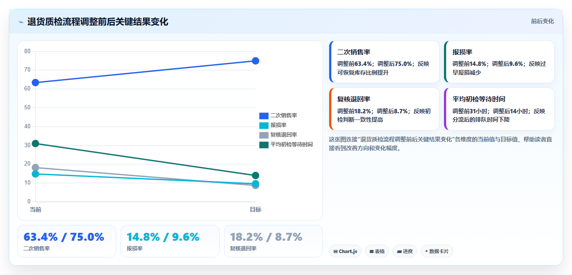Click the cyan 报损率 point at 目标
Image resolution: width=572 pixels, height=275 pixels.
(255, 184)
